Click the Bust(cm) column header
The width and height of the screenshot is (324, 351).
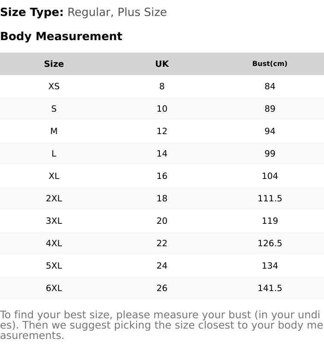coord(270,64)
